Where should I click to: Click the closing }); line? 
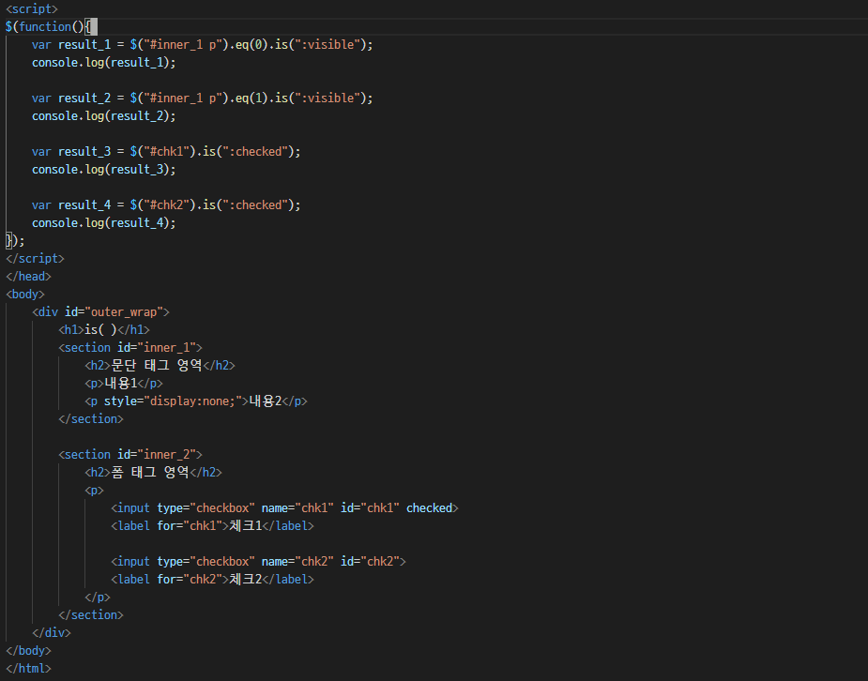coord(15,241)
